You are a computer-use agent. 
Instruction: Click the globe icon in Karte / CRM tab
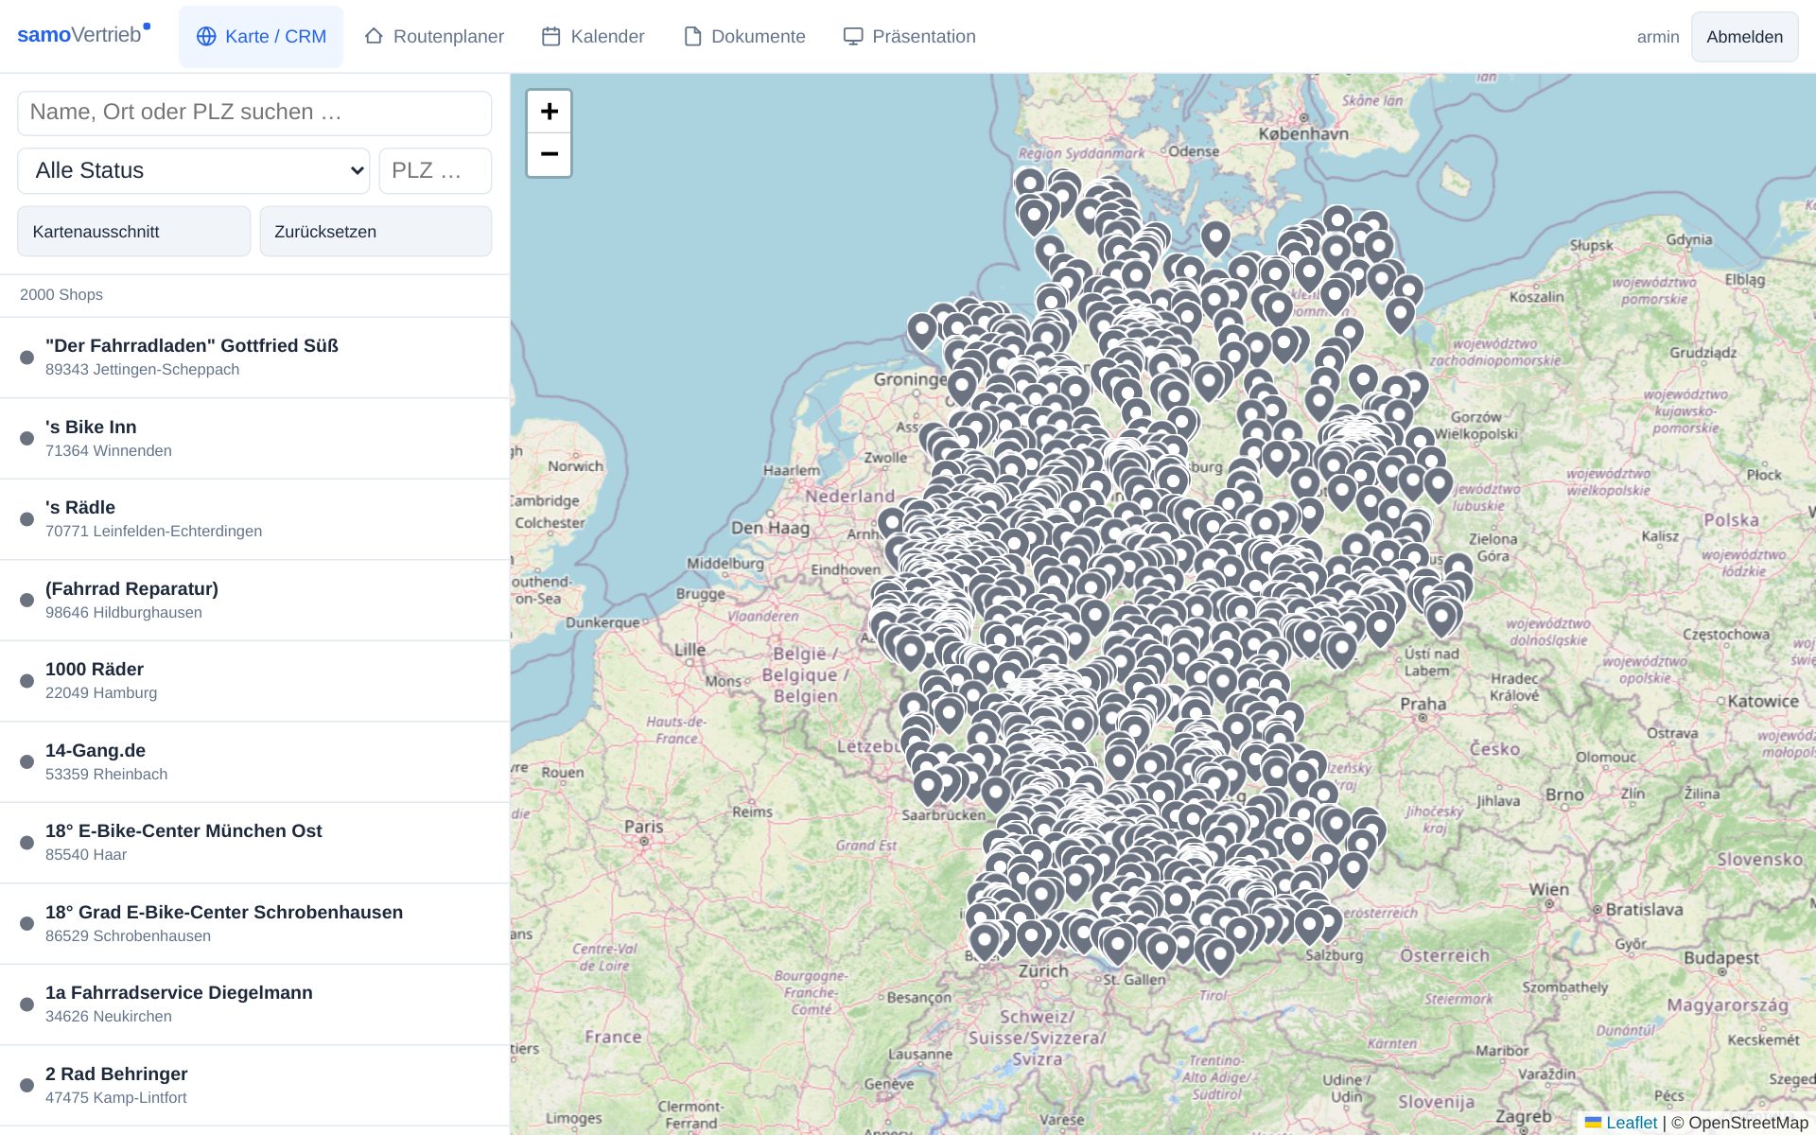[206, 36]
